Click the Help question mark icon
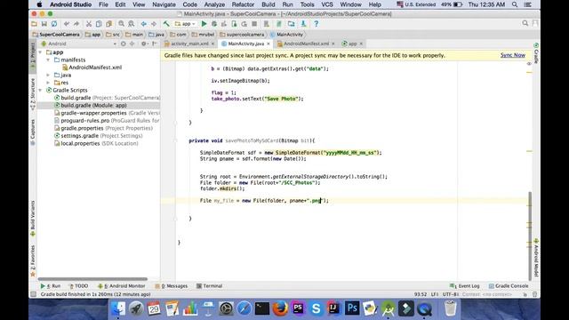The height and width of the screenshot is (320, 569). point(317,24)
